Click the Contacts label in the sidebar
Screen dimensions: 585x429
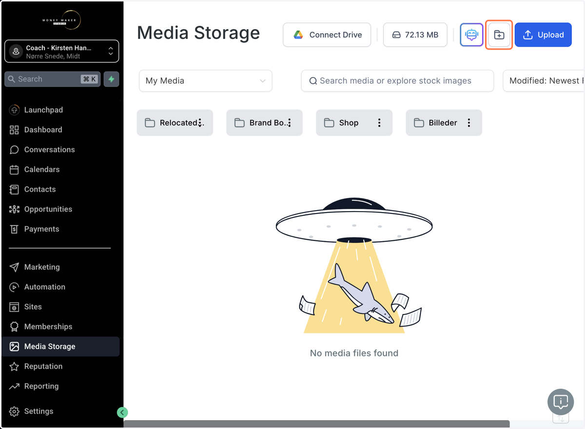tap(40, 189)
